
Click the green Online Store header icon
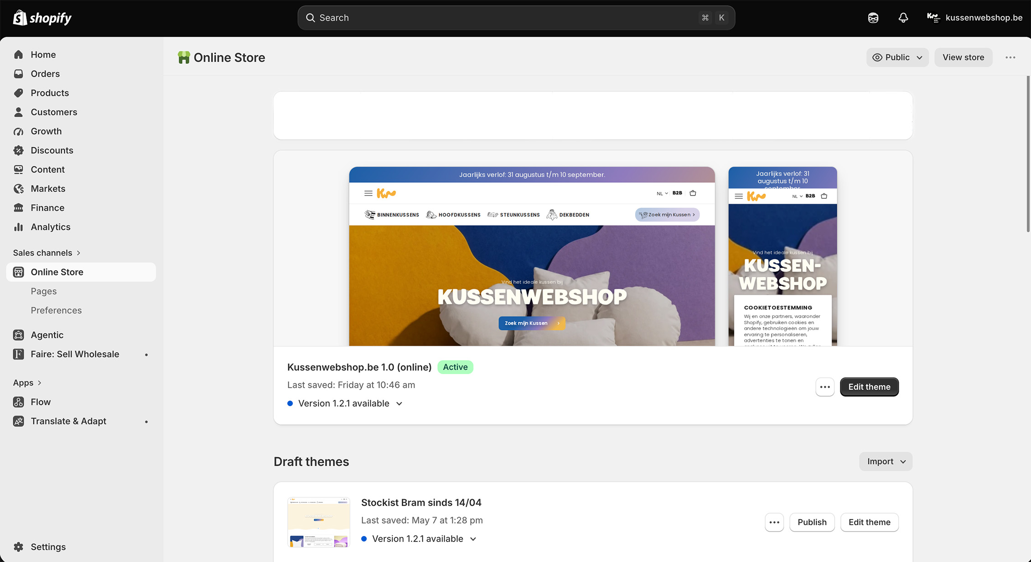pyautogui.click(x=184, y=57)
